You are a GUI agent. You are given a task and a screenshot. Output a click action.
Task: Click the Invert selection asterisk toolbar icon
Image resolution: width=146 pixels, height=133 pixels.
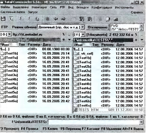click(47, 19)
